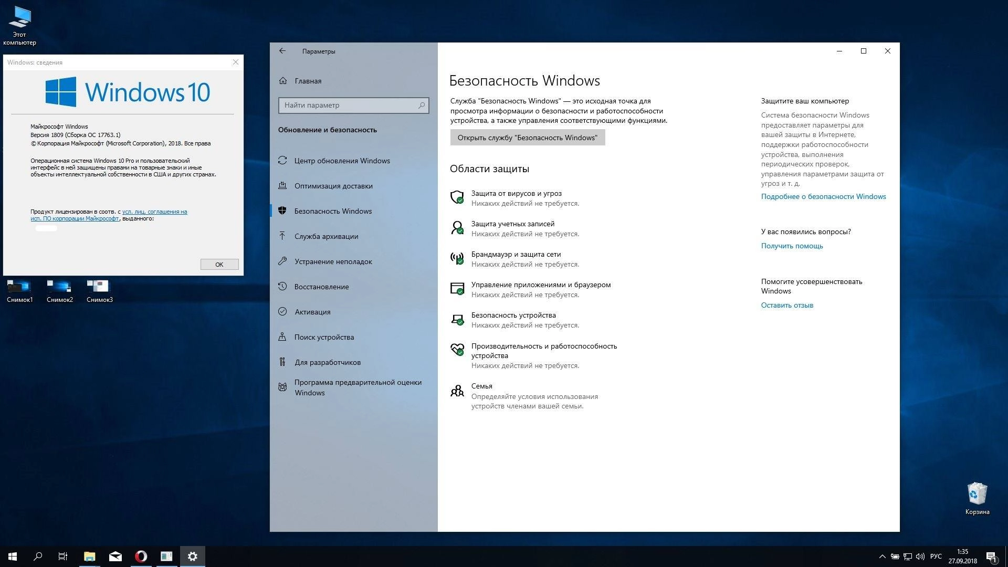1008x567 pixels.
Task: Close the Windows: сведения dialog
Action: [x=235, y=62]
